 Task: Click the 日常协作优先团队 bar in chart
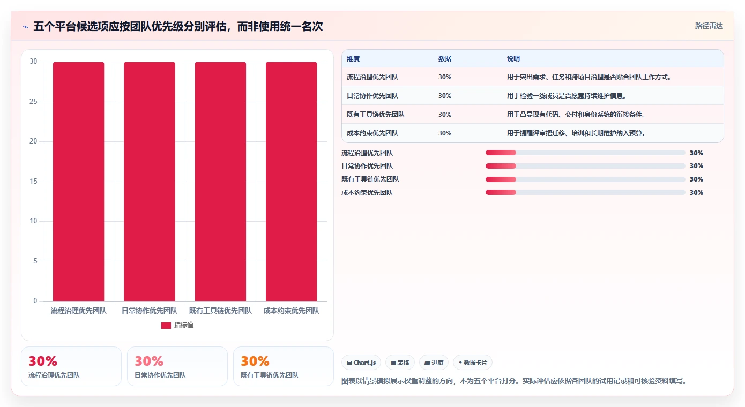tap(150, 182)
